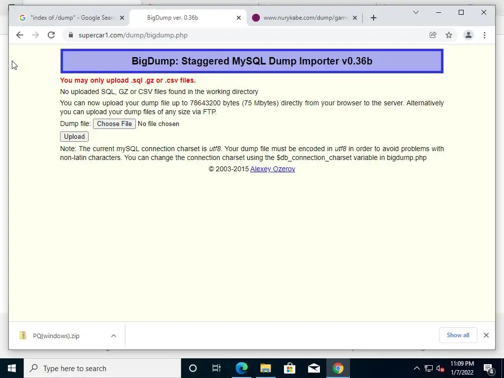The height and width of the screenshot is (378, 504).
Task: Go back to the previous page
Action: point(20,35)
